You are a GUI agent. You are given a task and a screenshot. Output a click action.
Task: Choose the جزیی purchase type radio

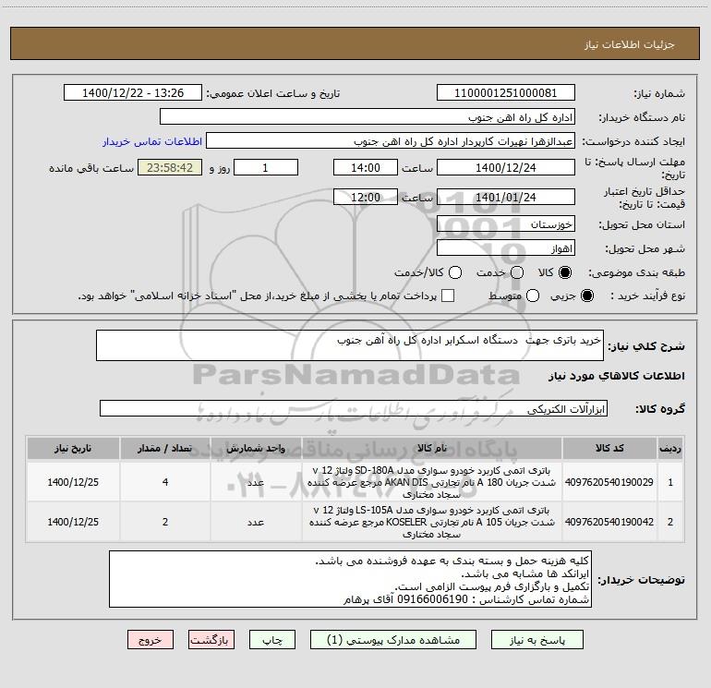point(586,296)
